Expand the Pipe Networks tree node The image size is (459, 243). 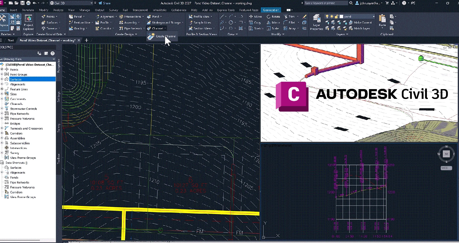[2, 114]
